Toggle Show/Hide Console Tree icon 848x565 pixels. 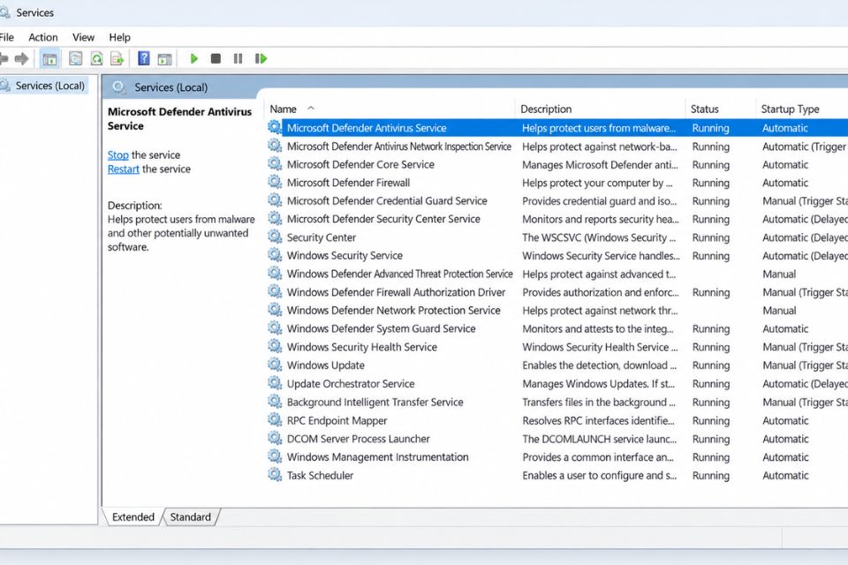pyautogui.click(x=49, y=58)
